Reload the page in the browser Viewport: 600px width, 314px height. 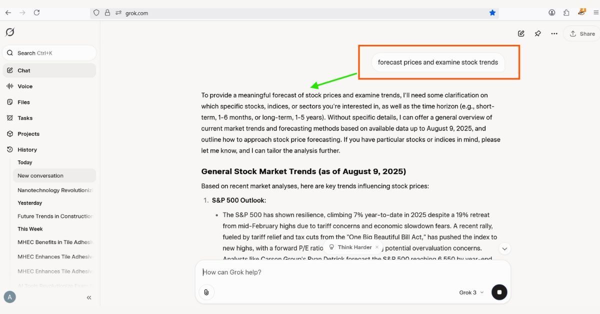[36, 13]
